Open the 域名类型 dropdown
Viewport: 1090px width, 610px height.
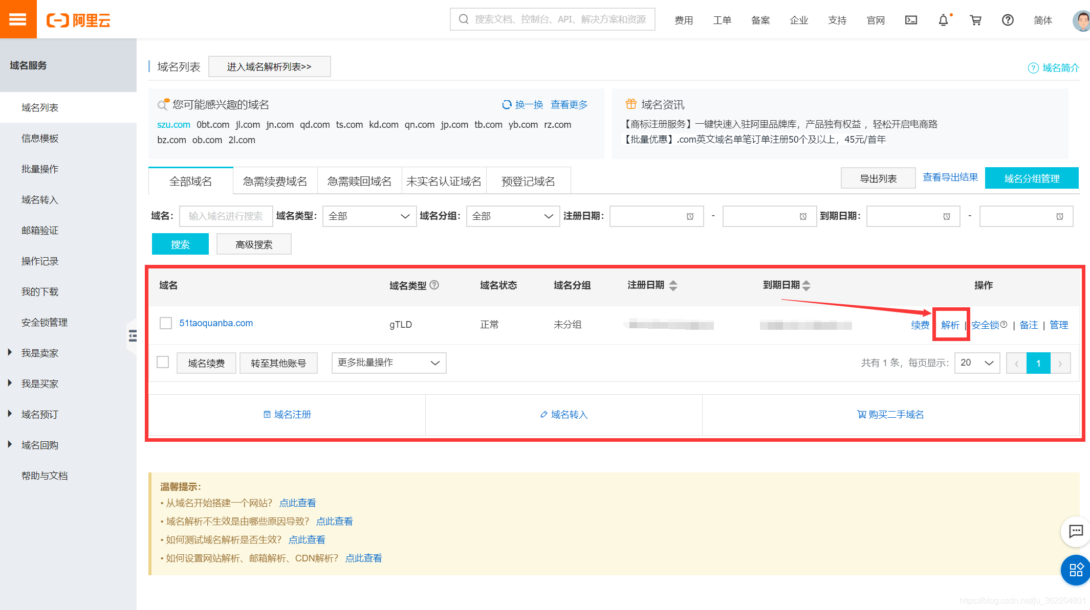point(368,216)
